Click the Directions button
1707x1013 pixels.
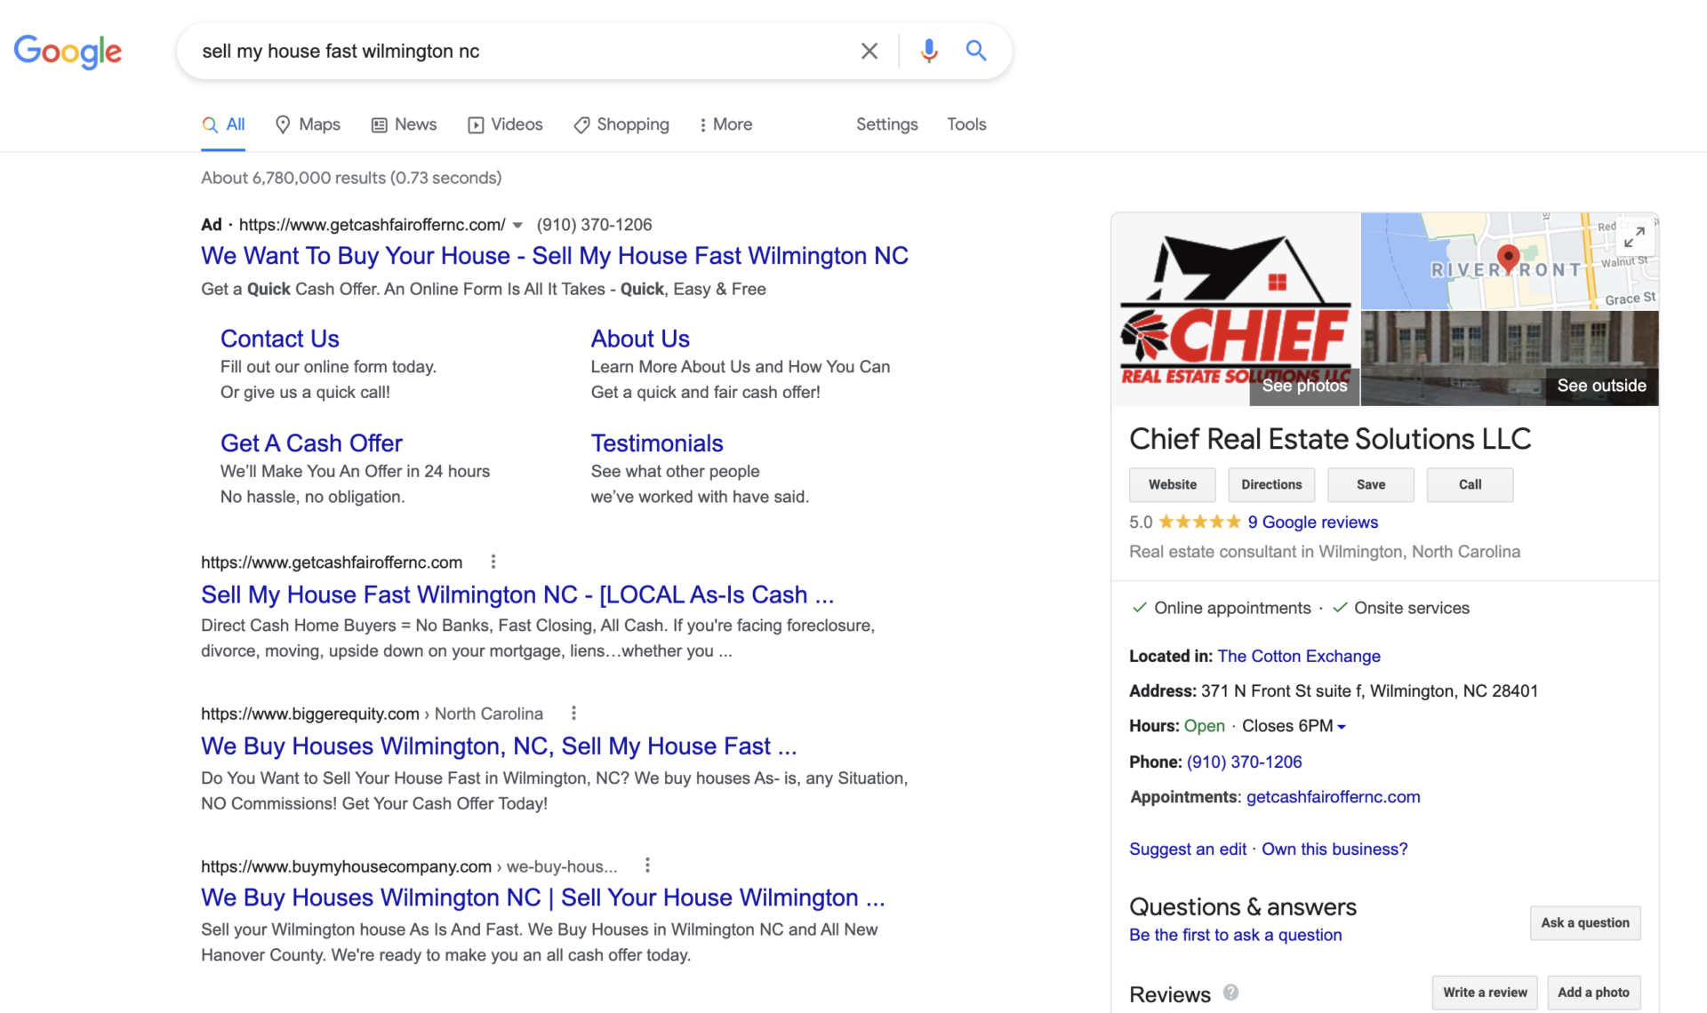tap(1270, 484)
